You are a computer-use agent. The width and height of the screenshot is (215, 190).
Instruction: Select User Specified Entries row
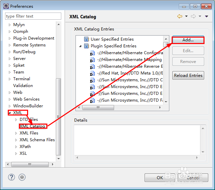[x=112, y=39]
